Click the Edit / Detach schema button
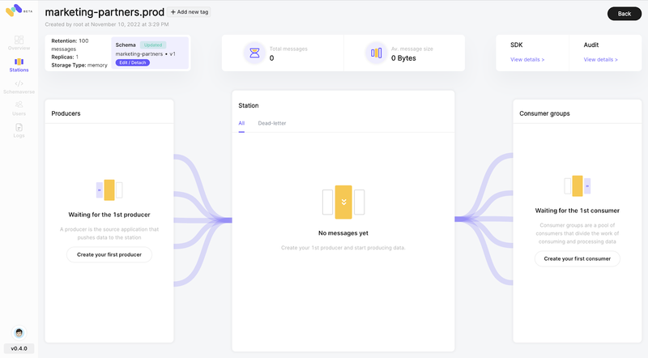The height and width of the screenshot is (358, 648). click(133, 63)
